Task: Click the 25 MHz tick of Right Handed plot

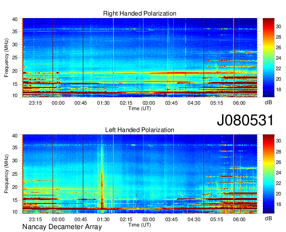Action: pos(15,58)
